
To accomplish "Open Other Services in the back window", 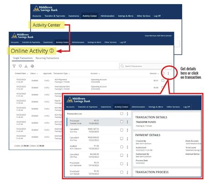I will pyautogui.click(x=144, y=16).
